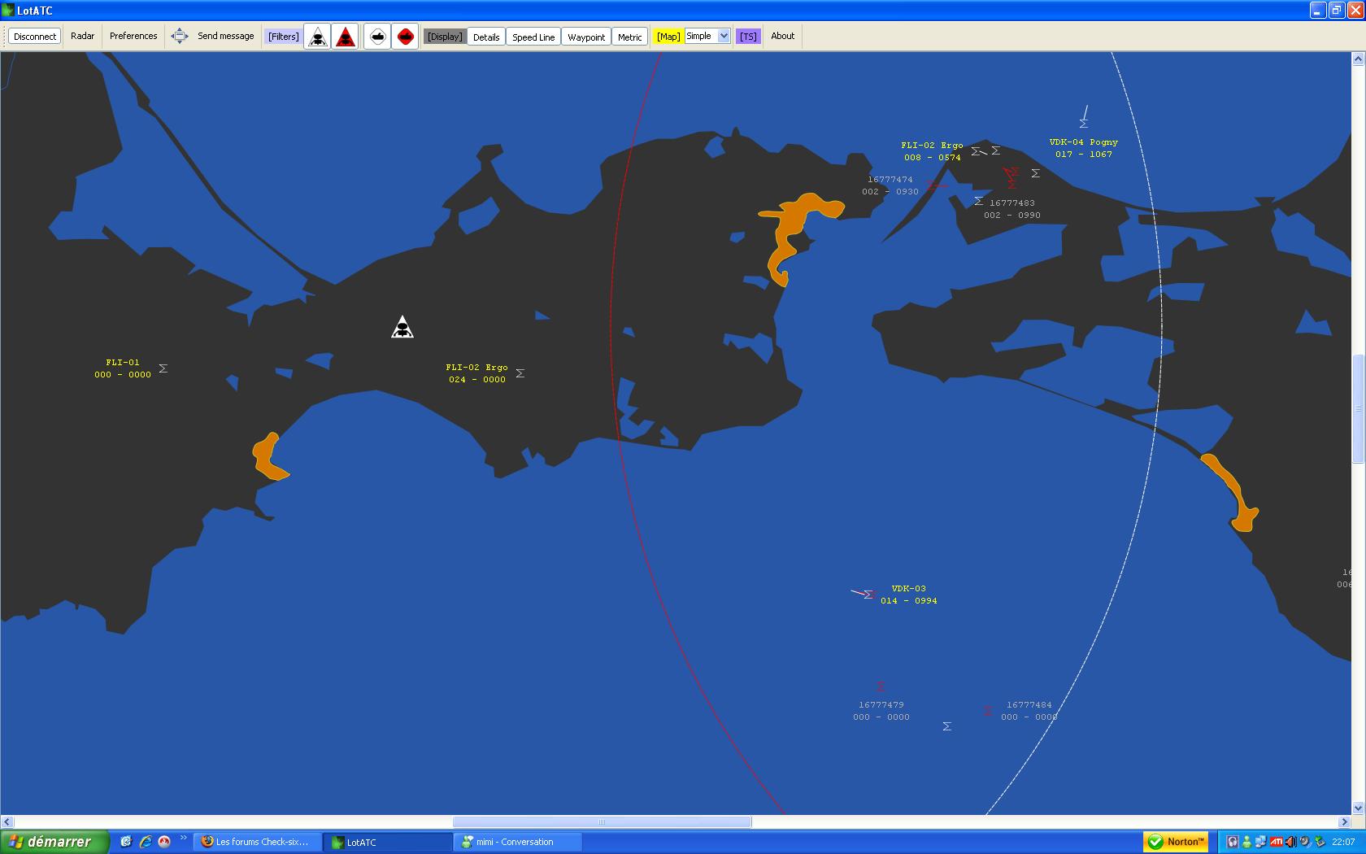Toggle the Waypoint display option

tap(586, 37)
